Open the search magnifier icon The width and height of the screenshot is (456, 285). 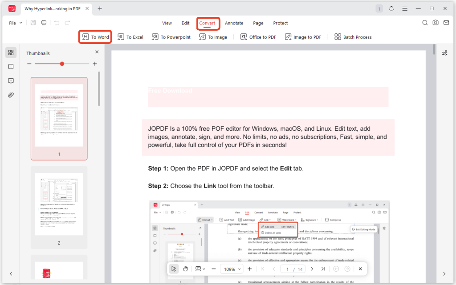[x=425, y=23]
